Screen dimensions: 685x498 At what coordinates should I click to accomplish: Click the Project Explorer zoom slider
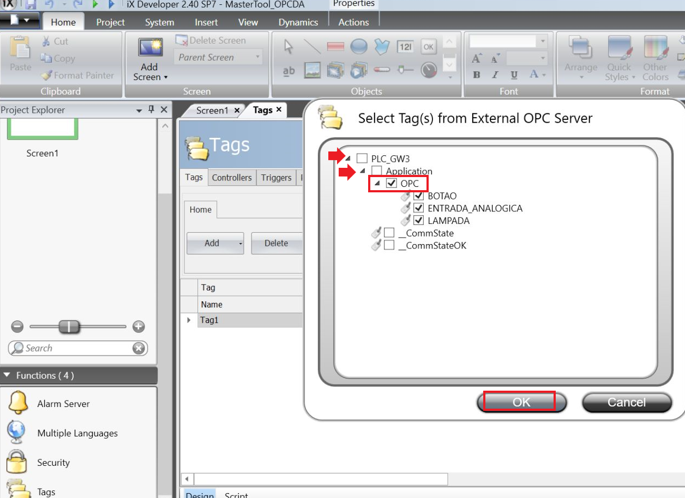coord(69,327)
